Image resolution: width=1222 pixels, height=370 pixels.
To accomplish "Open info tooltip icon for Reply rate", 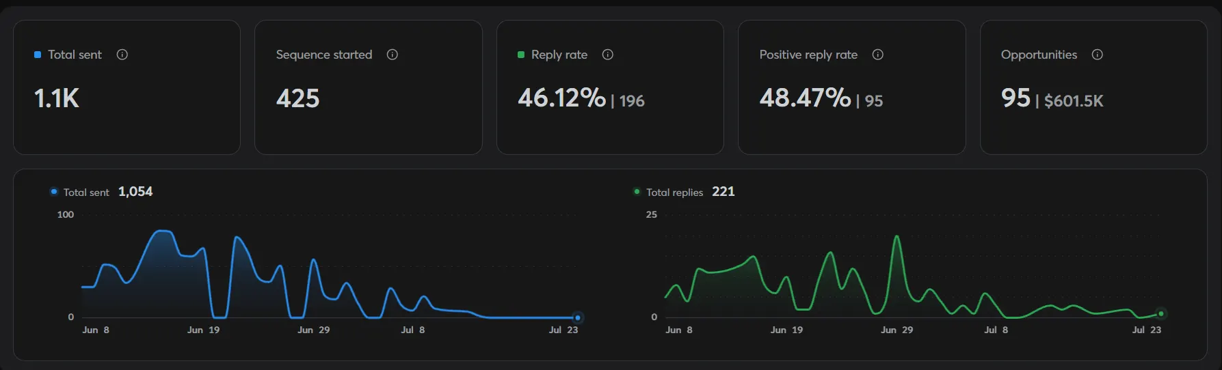I will coord(608,55).
